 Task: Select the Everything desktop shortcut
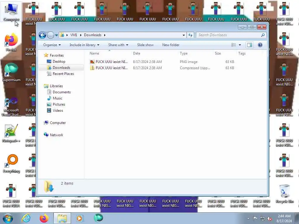pos(11,164)
